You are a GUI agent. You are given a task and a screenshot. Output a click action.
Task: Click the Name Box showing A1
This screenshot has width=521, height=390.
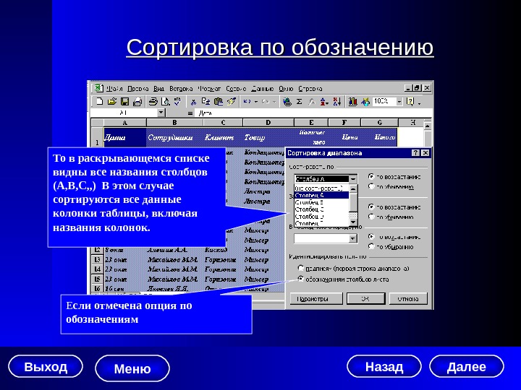pyautogui.click(x=124, y=113)
